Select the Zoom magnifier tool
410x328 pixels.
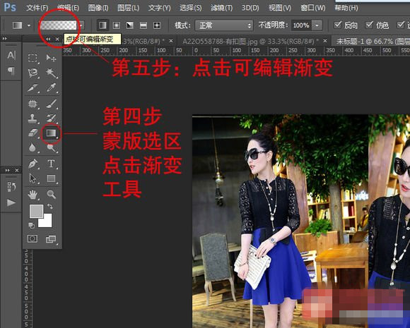[x=51, y=195]
